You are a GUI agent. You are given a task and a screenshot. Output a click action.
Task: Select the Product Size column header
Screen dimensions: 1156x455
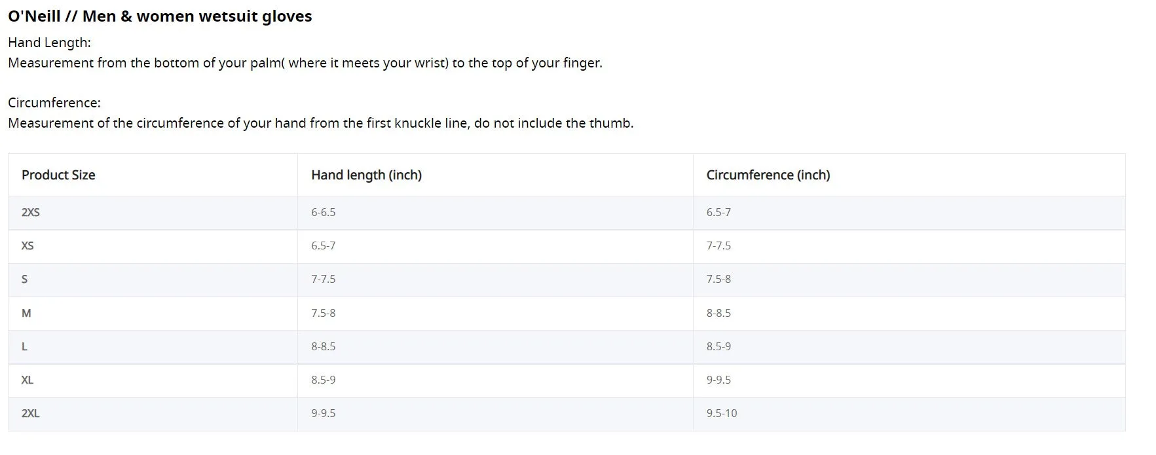pyautogui.click(x=58, y=175)
